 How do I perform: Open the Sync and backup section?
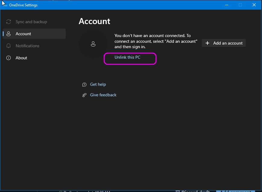tap(34, 22)
